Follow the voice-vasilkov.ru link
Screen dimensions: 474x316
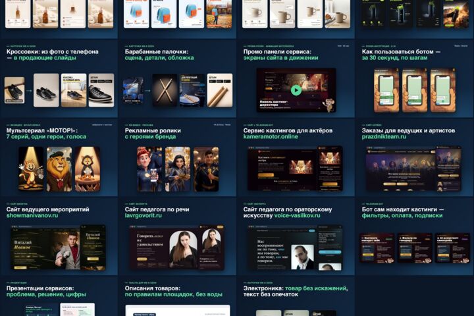pyautogui.click(x=297, y=216)
